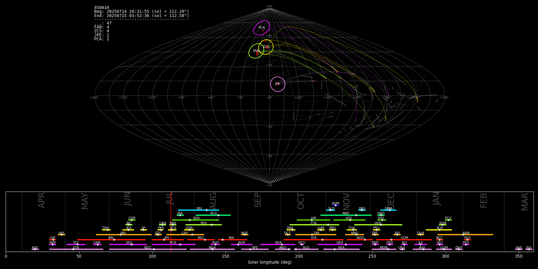This screenshot has width=538, height=269.
Task: Click the -90° south pole label on sky map
Action: point(270,185)
